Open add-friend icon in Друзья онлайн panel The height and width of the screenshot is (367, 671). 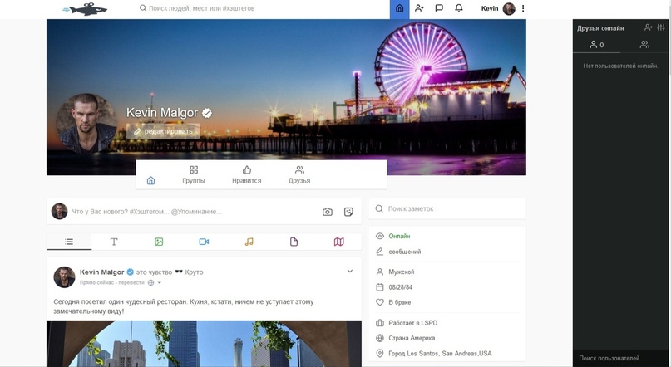coord(649,27)
